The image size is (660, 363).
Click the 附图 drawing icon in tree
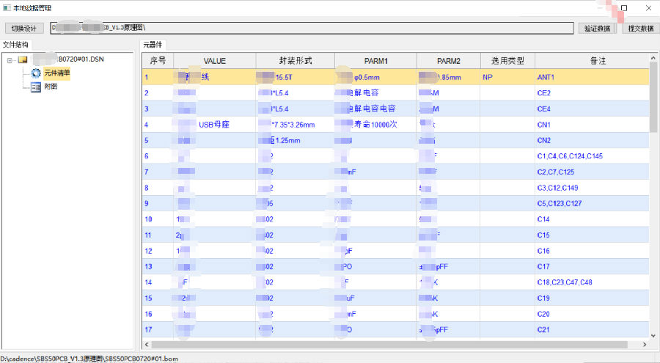point(36,87)
